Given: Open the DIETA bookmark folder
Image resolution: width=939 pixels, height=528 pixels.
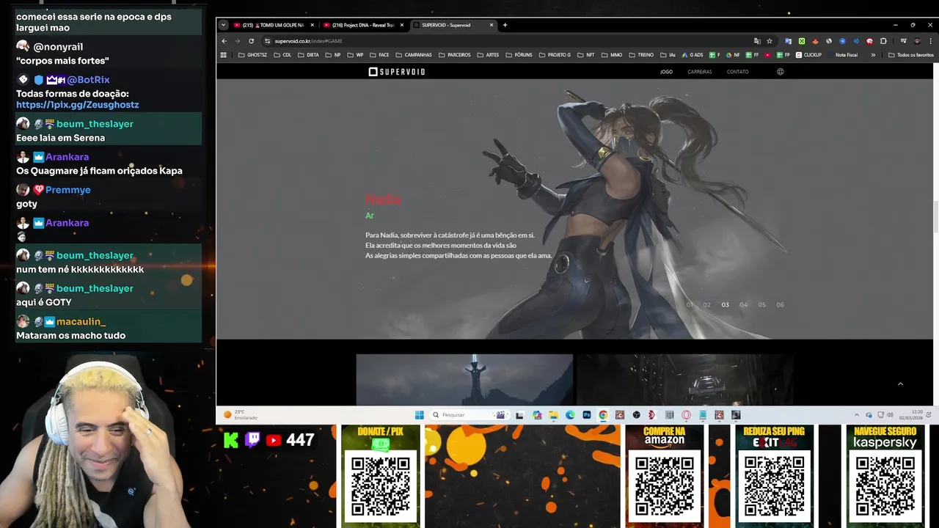Looking at the screenshot, I should coord(309,55).
